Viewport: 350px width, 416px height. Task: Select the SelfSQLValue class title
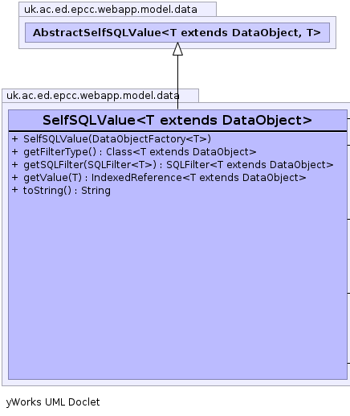click(x=177, y=120)
